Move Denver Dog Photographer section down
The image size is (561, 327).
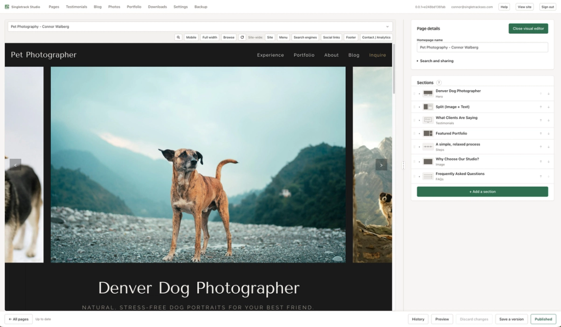click(548, 94)
